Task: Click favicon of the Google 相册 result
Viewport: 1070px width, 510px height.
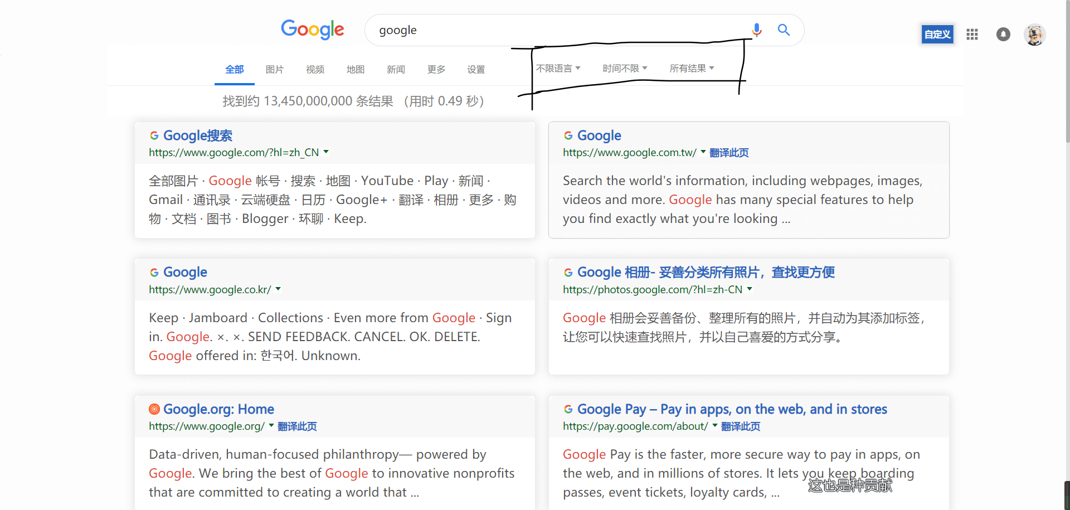Action: (568, 273)
